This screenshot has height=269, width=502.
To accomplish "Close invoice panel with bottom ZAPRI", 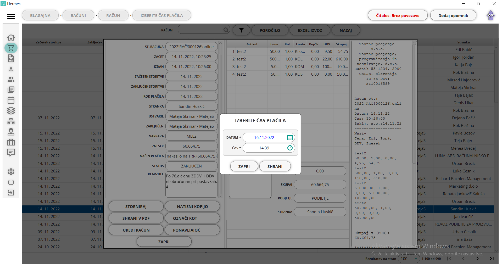I will pyautogui.click(x=164, y=242).
